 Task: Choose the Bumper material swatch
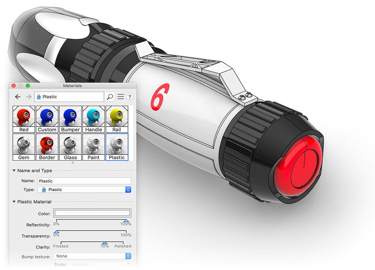point(70,119)
